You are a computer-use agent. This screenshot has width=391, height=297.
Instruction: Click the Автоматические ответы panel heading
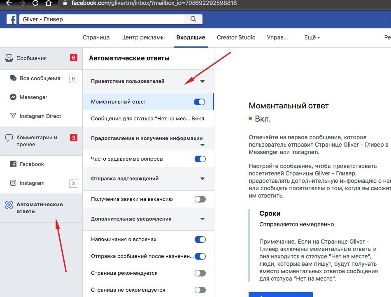click(129, 58)
